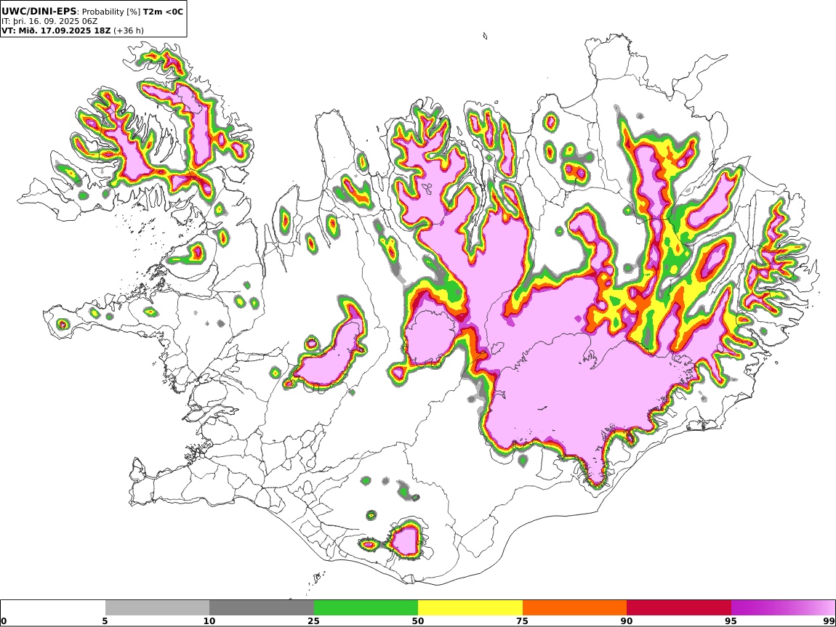
Task: Click the 'UWC/DINI-EPS' title text
Action: 39,11
